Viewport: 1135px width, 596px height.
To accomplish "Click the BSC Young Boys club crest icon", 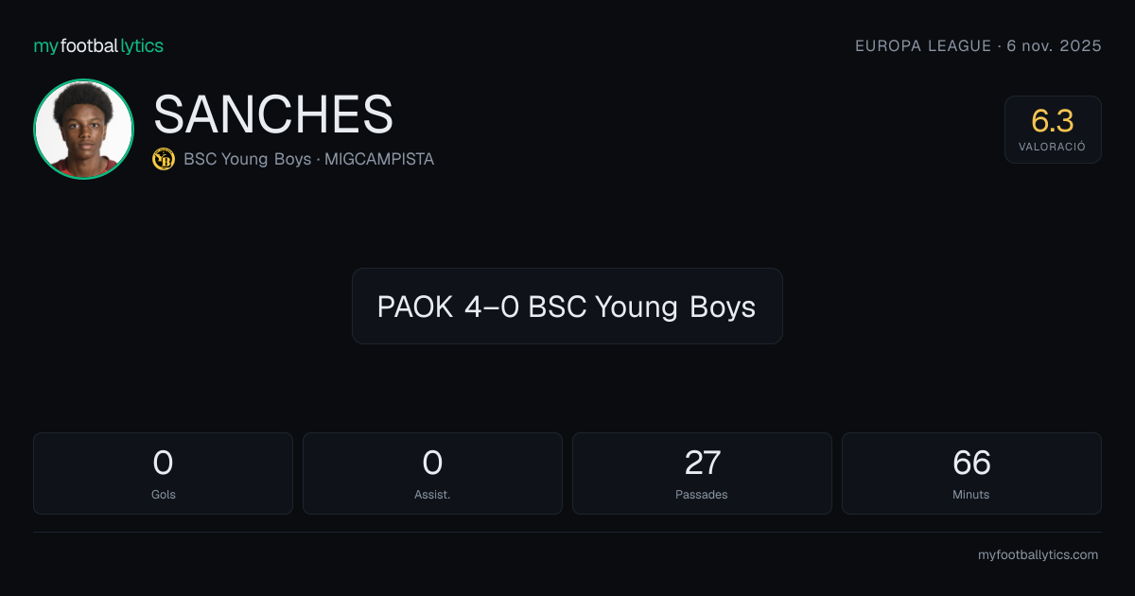I will (x=164, y=159).
